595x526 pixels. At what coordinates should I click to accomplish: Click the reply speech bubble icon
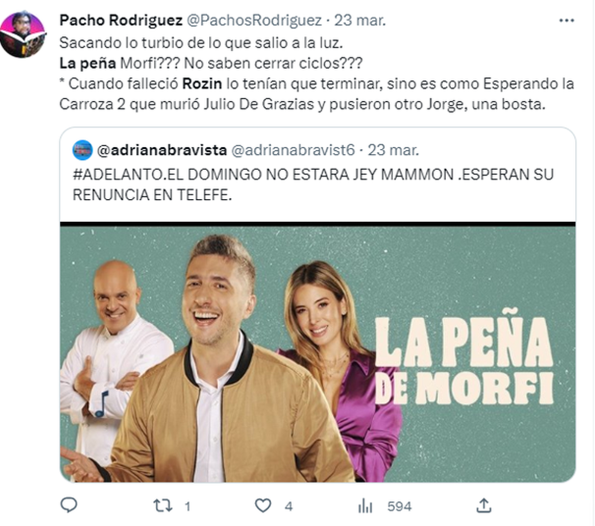[69, 505]
